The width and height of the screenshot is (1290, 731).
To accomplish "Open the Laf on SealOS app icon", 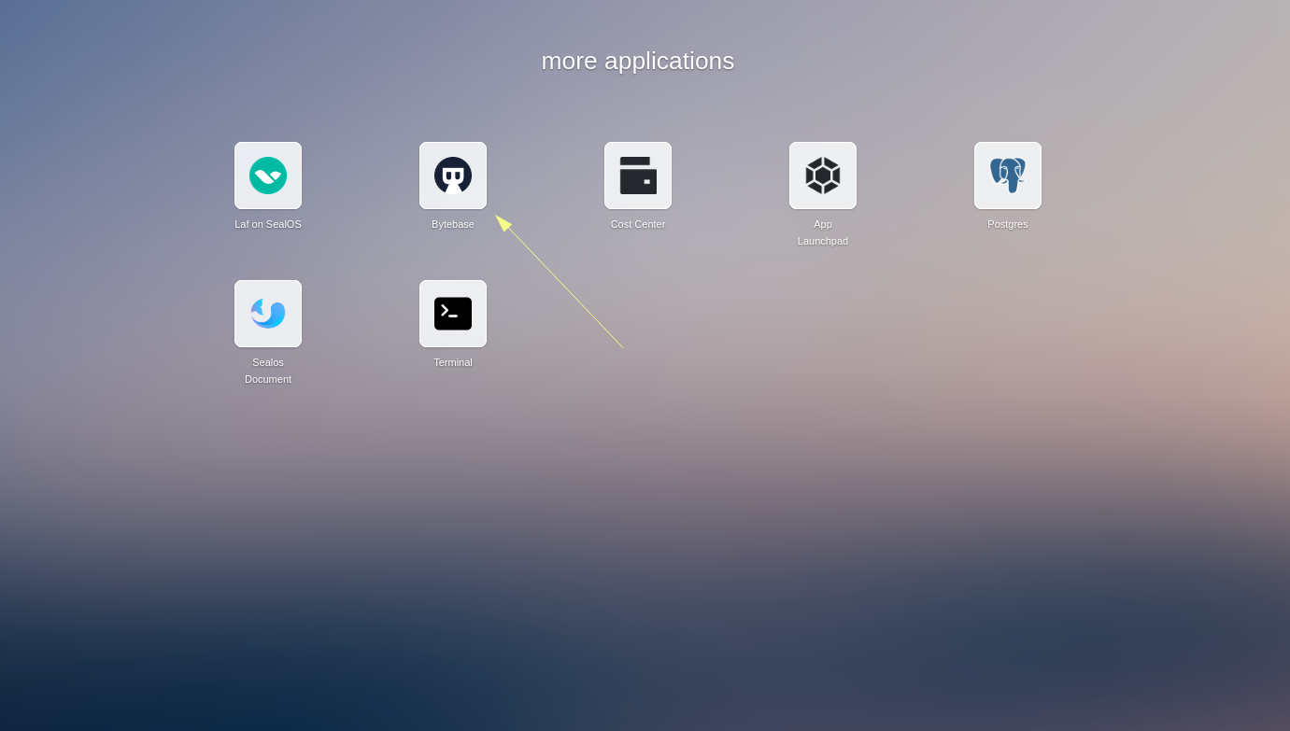I will tap(268, 176).
